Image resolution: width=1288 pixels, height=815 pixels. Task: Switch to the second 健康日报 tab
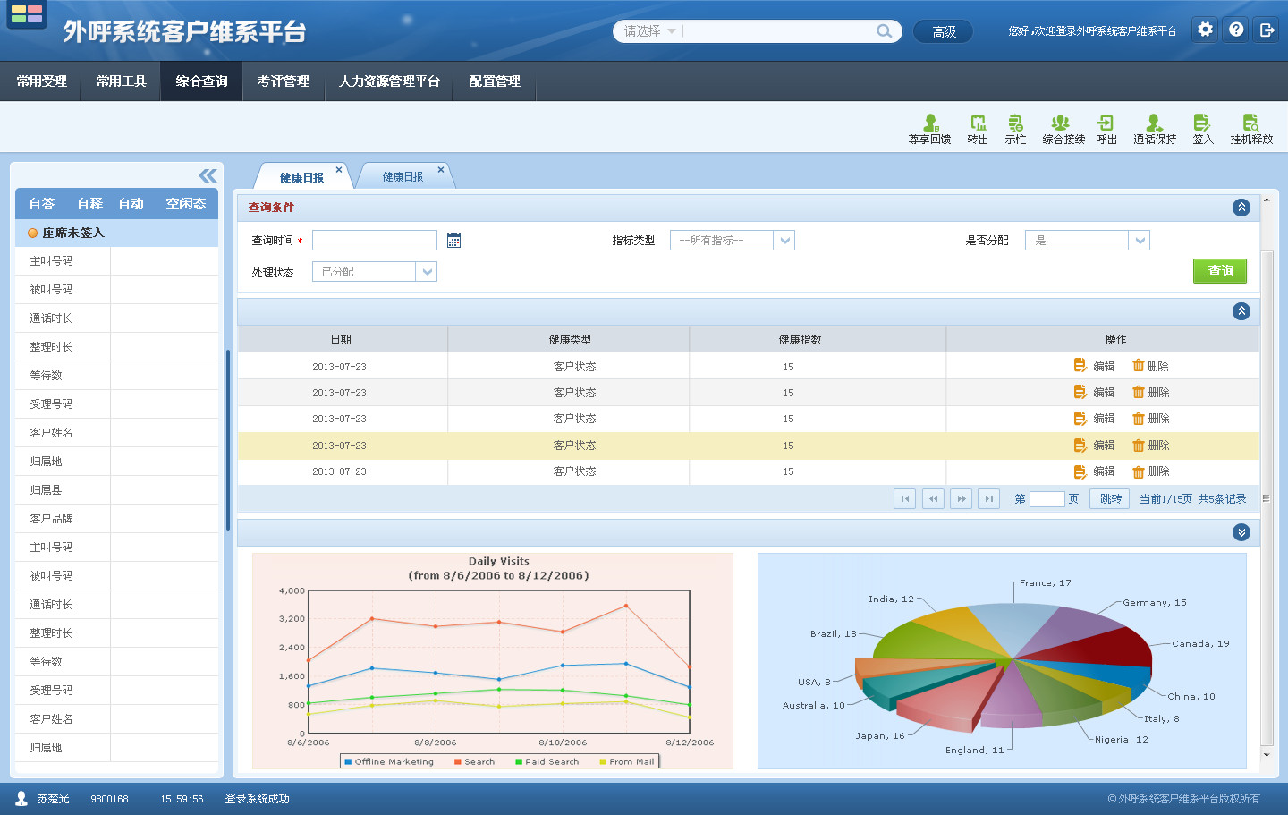402,177
